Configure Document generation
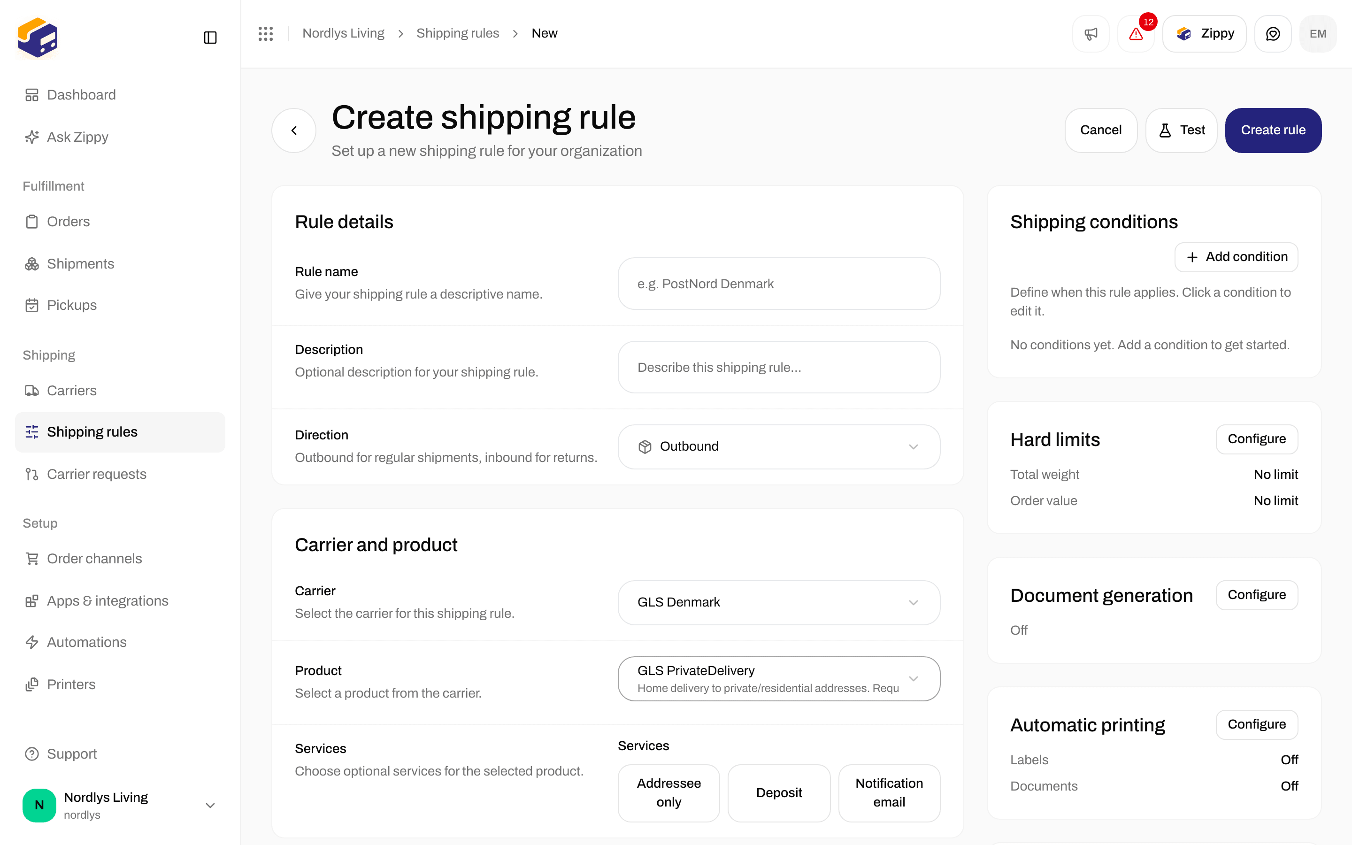 1256,595
